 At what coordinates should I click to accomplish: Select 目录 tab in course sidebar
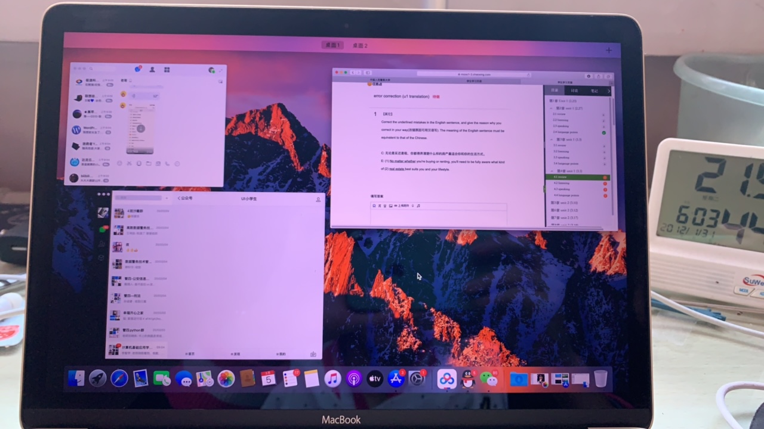(x=554, y=91)
